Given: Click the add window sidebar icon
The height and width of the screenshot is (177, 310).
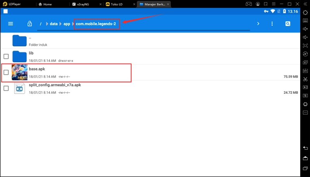Looking at the screenshot, I should (x=305, y=62).
